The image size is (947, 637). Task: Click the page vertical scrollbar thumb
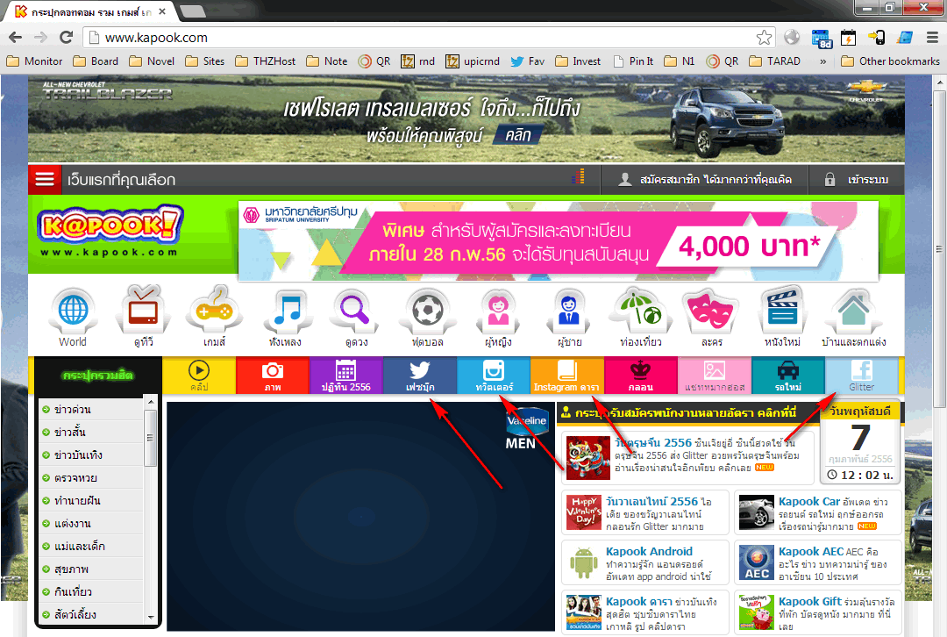click(x=939, y=248)
